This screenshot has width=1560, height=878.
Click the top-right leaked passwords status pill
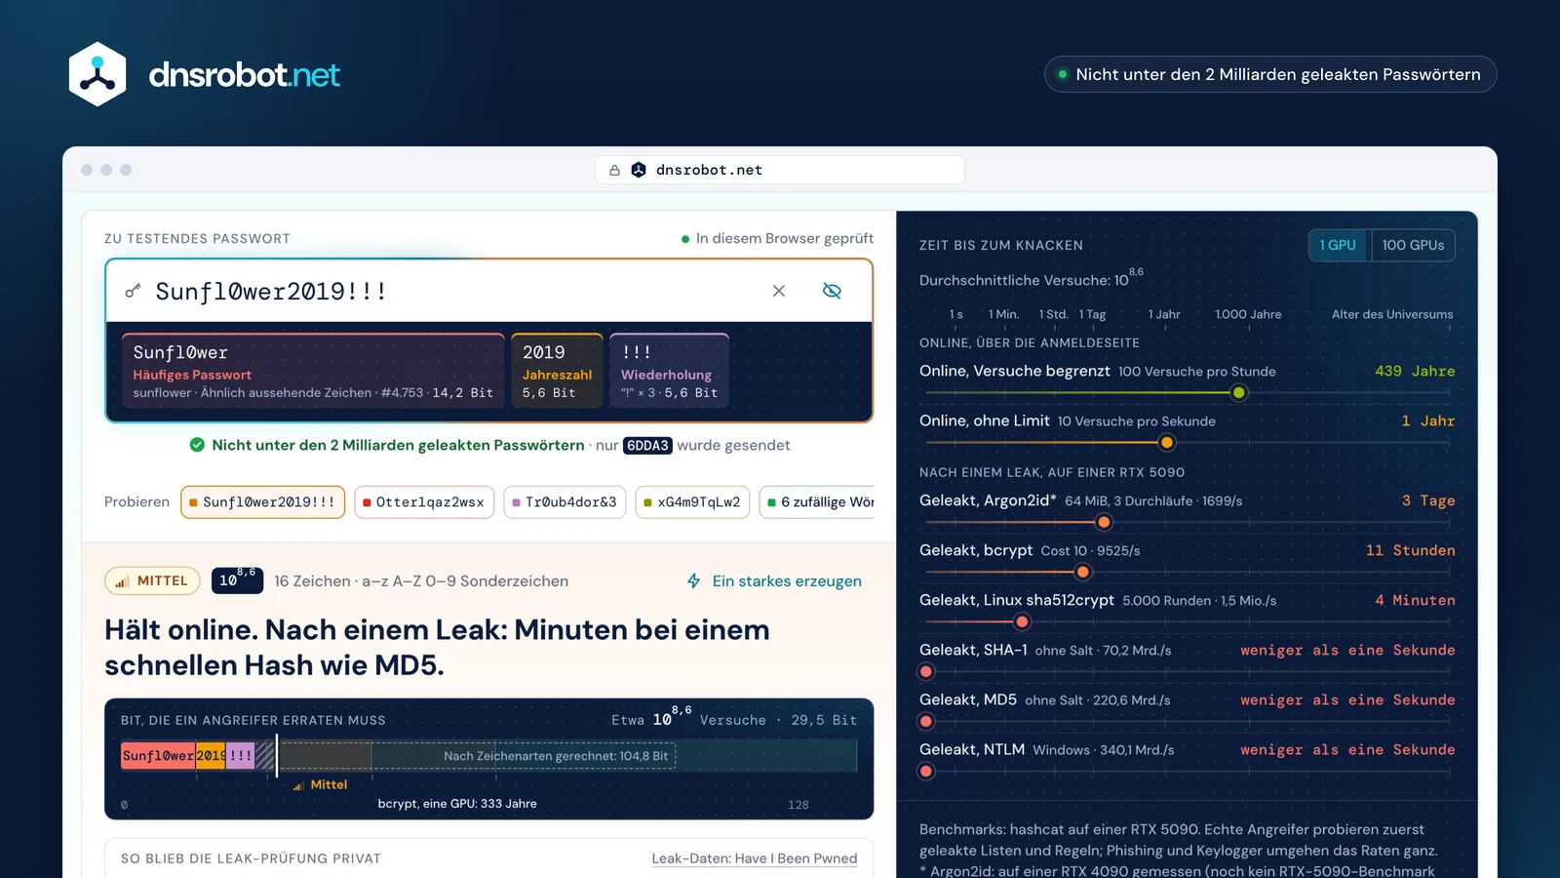1270,74
